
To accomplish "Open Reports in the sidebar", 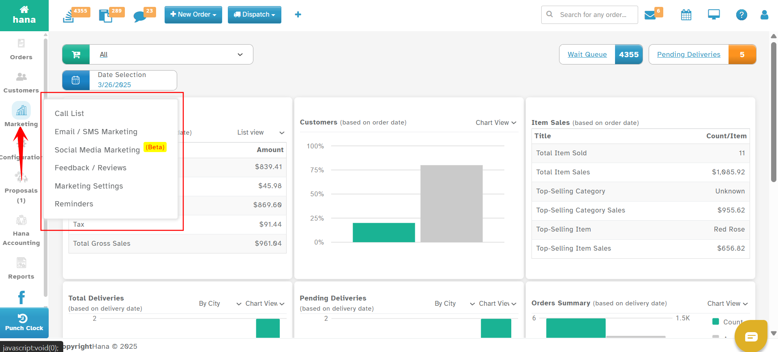I will [21, 268].
